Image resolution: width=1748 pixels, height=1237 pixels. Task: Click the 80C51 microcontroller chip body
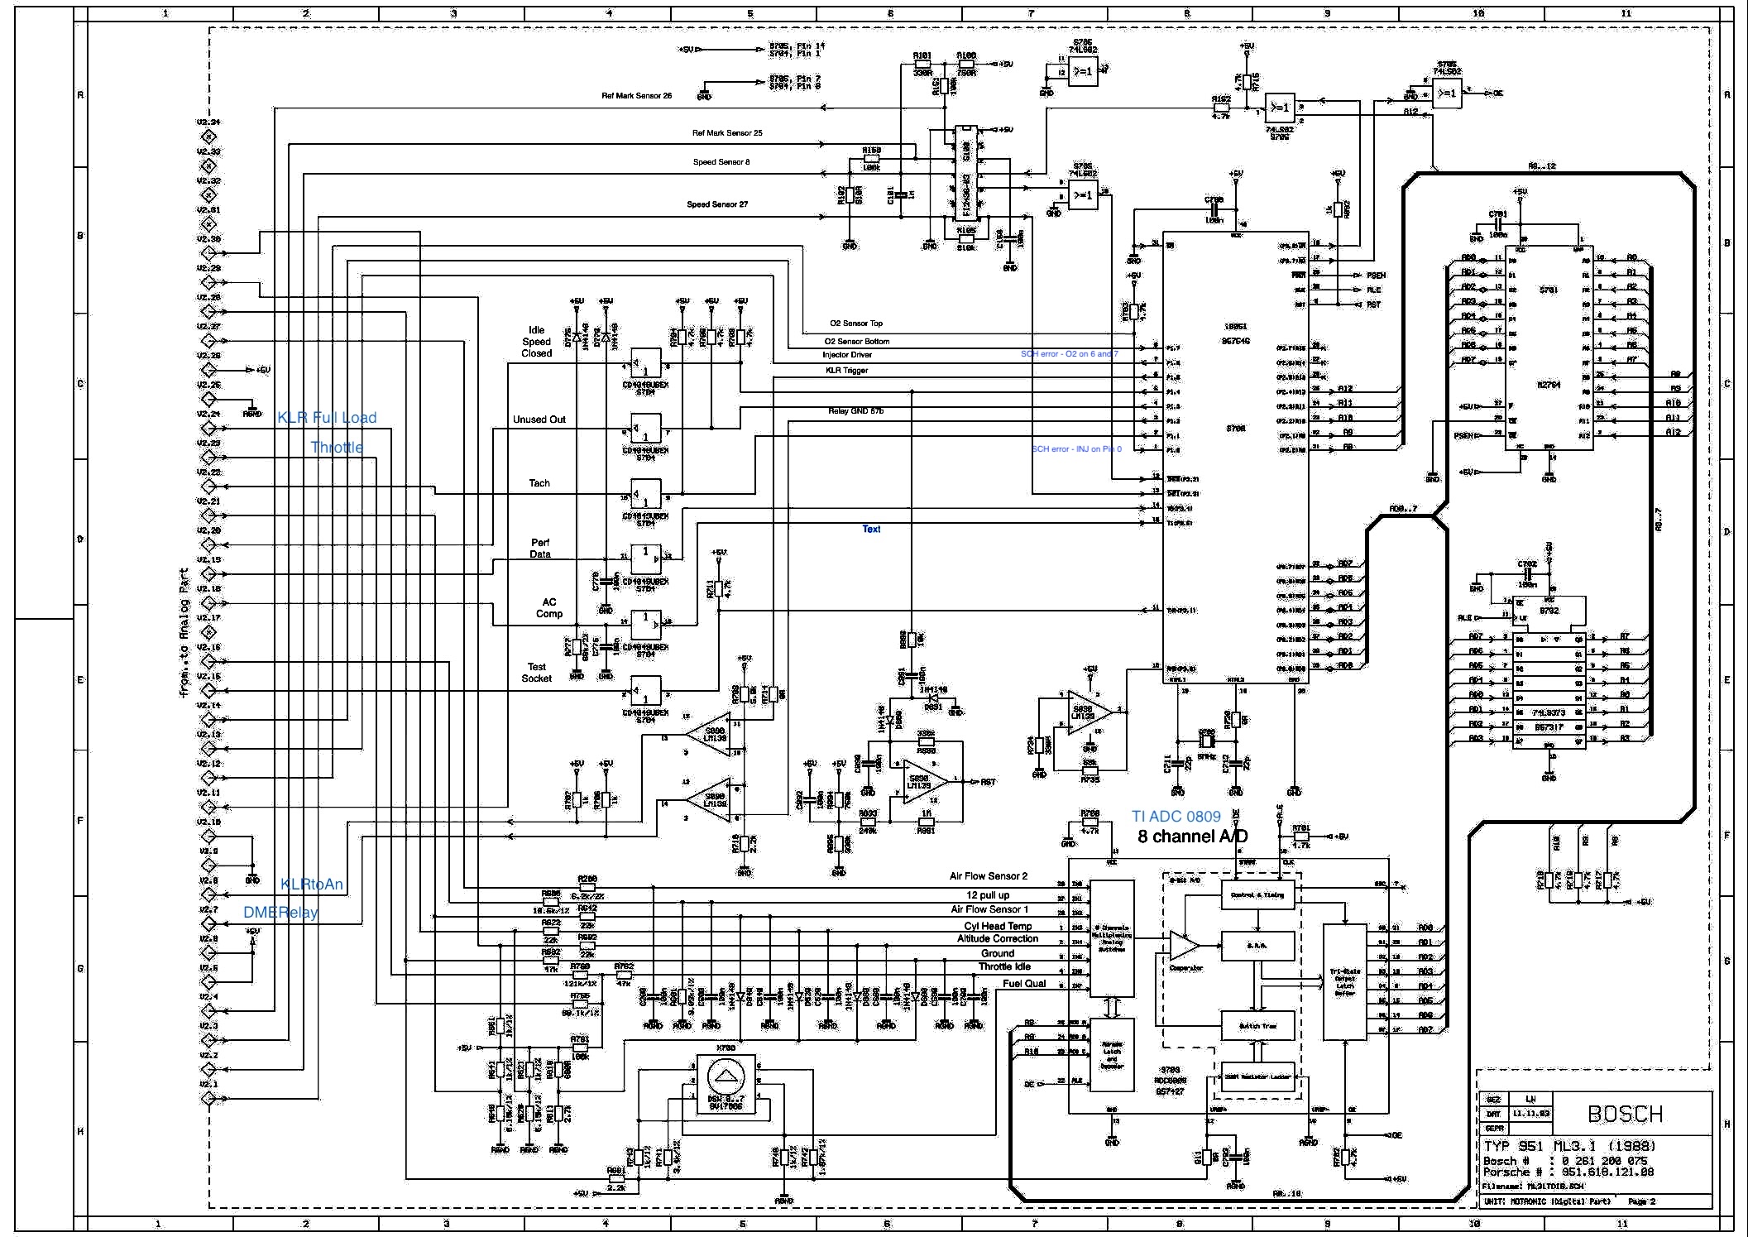click(x=1235, y=457)
